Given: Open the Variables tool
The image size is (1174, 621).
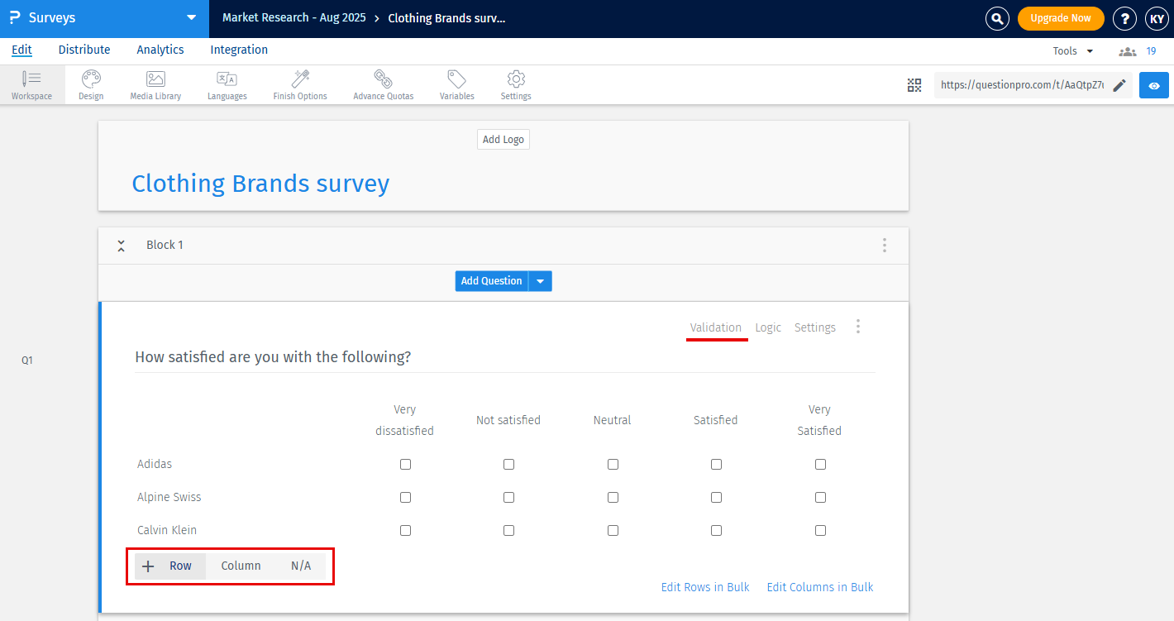Looking at the screenshot, I should pyautogui.click(x=456, y=84).
